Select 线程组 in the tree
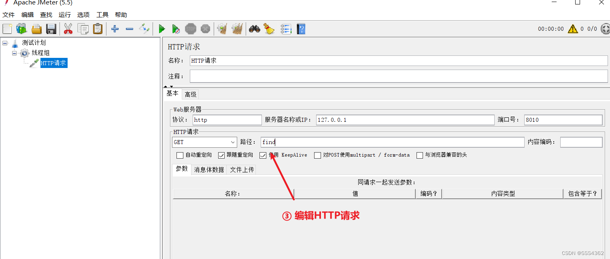Screen dimensions: 610x259 tap(41, 53)
